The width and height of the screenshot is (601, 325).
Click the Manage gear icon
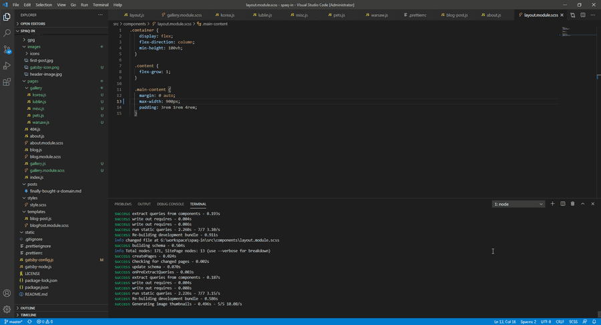tap(7, 309)
